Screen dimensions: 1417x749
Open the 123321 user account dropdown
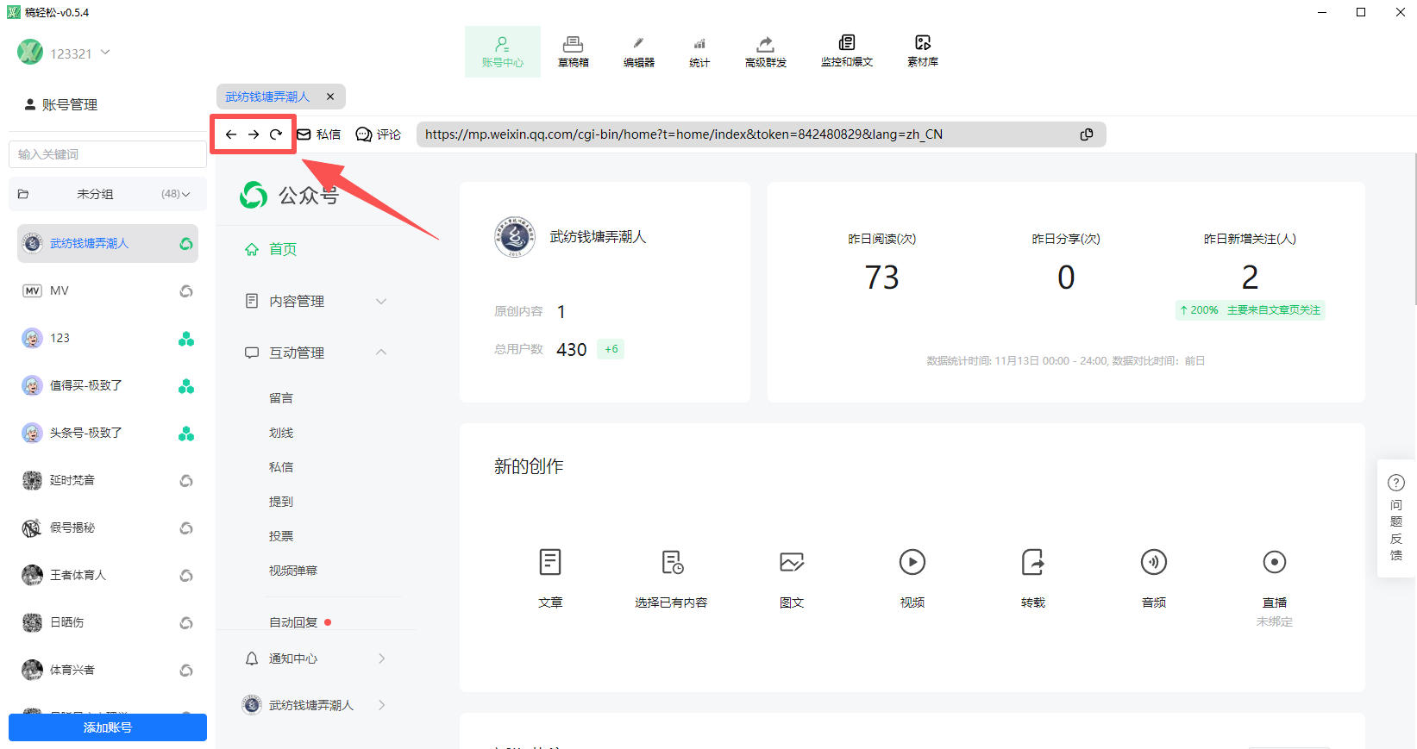(78, 53)
